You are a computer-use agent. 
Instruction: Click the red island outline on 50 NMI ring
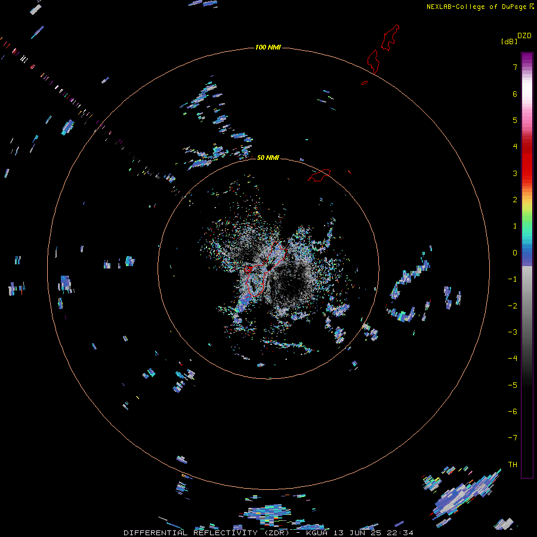(x=320, y=175)
